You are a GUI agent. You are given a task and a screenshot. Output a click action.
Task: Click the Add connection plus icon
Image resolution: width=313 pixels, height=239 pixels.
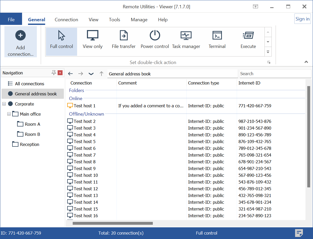[x=21, y=35]
